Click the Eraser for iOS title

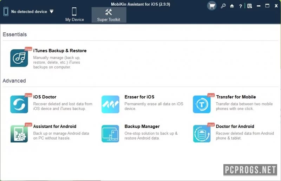point(139,97)
